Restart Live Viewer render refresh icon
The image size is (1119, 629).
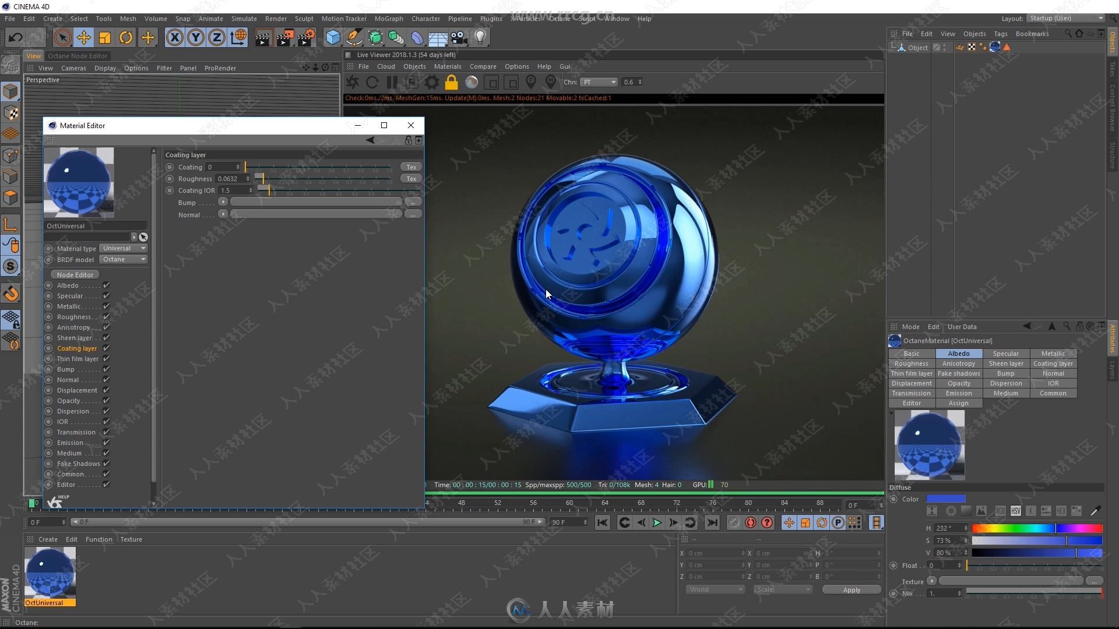pyautogui.click(x=372, y=82)
